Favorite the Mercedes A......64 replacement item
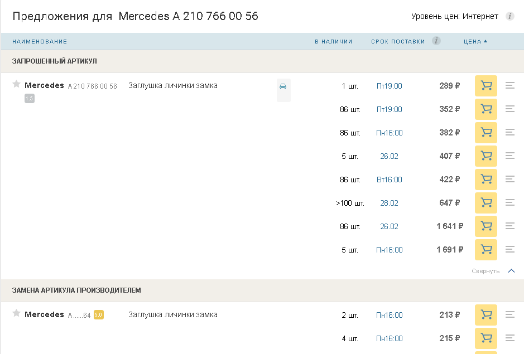 (16, 313)
